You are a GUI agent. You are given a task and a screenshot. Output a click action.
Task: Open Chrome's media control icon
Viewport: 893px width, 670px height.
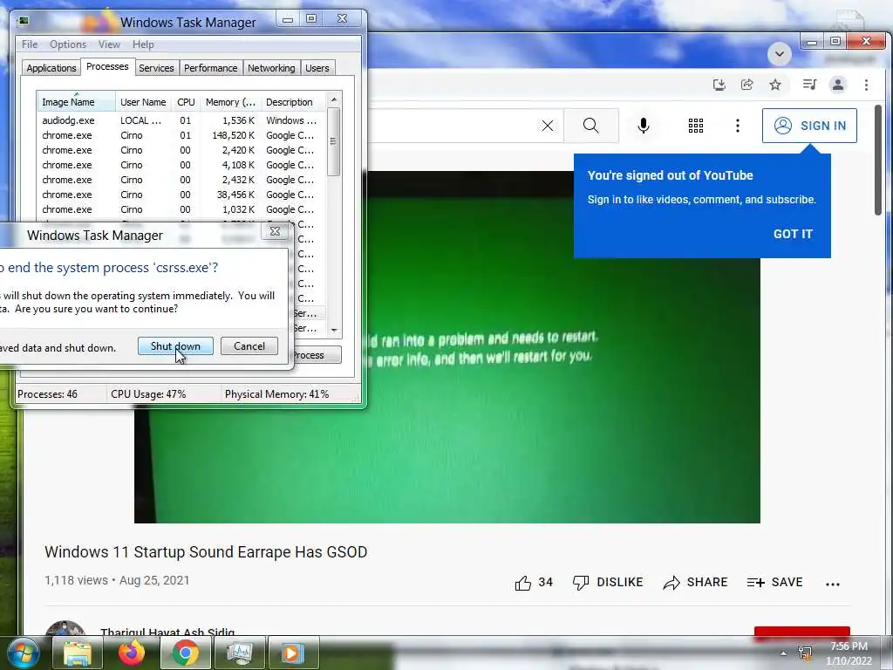pyautogui.click(x=809, y=85)
